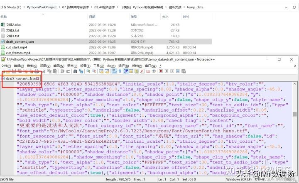299x183 pixels.
Task: Zoom out using the magnifier minus icon
Action: click(x=94, y=71)
